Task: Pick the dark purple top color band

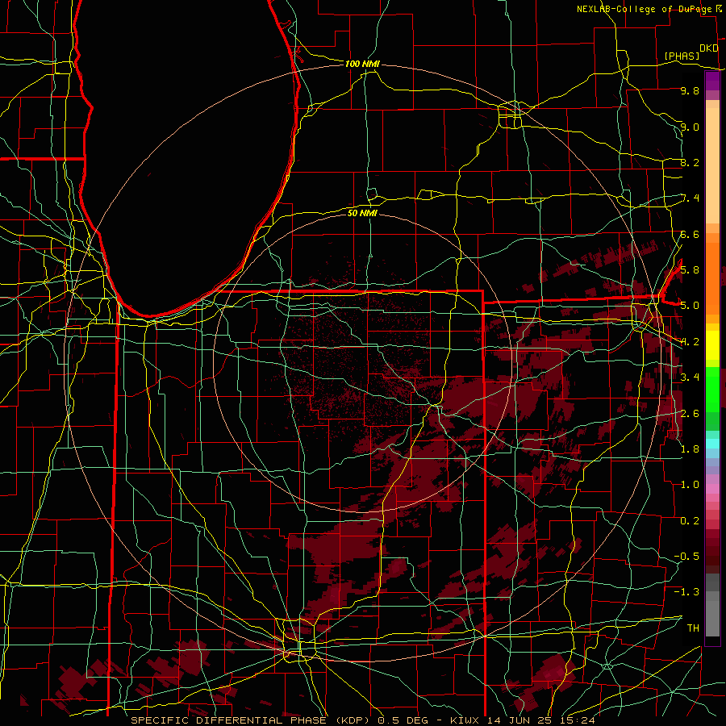Action: tap(712, 81)
